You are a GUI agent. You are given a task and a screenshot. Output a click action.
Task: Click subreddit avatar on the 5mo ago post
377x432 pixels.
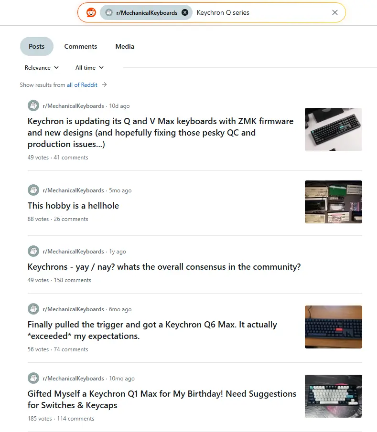[33, 190]
